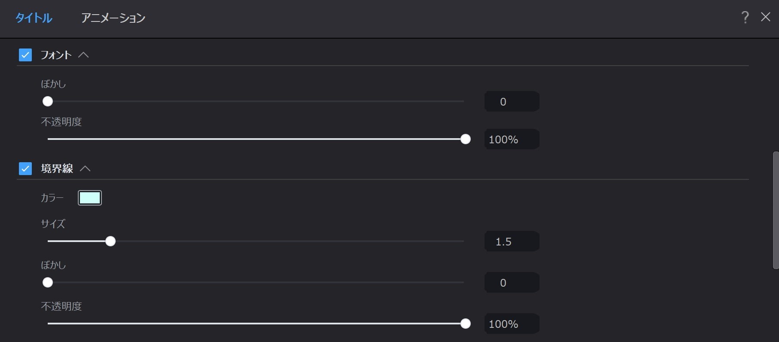Image resolution: width=779 pixels, height=342 pixels.
Task: Uncheck the 境界線 checkbox
Action: 25,169
